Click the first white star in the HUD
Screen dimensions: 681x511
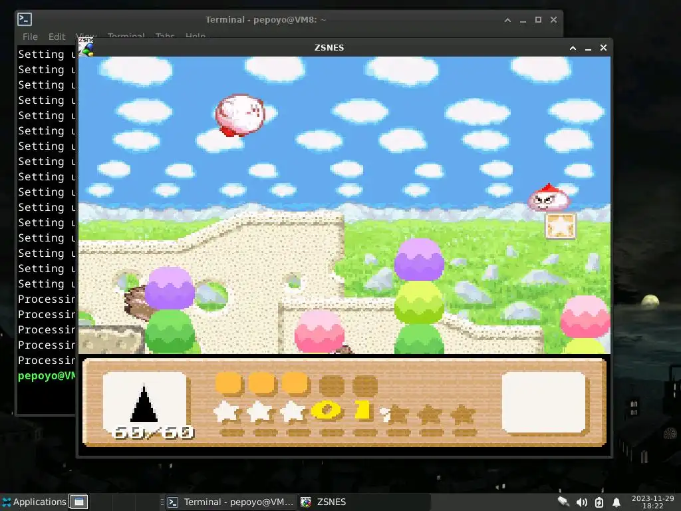pyautogui.click(x=226, y=411)
